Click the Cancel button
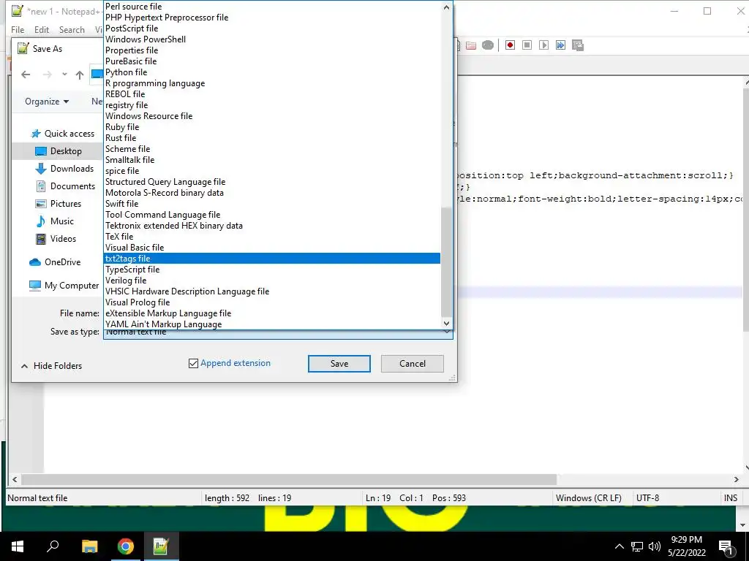 click(413, 364)
